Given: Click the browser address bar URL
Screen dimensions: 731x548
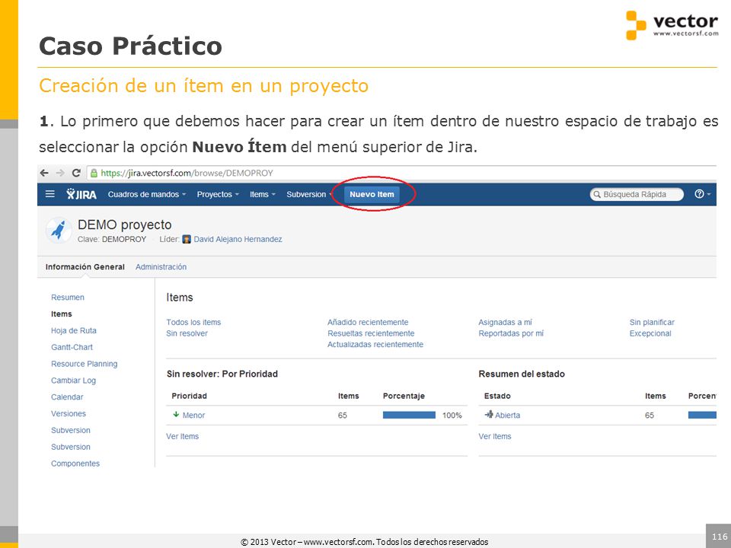Looking at the screenshot, I should [x=187, y=173].
